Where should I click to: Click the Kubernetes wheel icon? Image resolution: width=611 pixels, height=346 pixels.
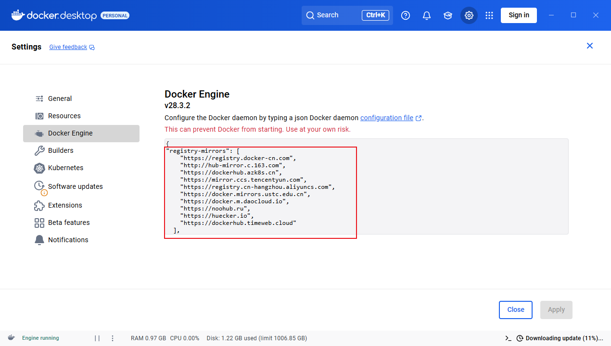pos(39,168)
